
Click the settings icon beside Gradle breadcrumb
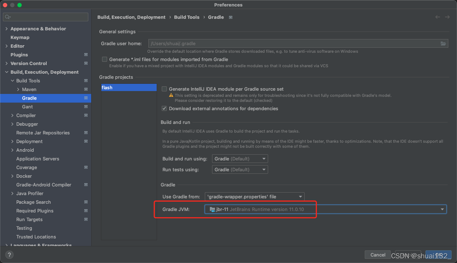pyautogui.click(x=230, y=17)
